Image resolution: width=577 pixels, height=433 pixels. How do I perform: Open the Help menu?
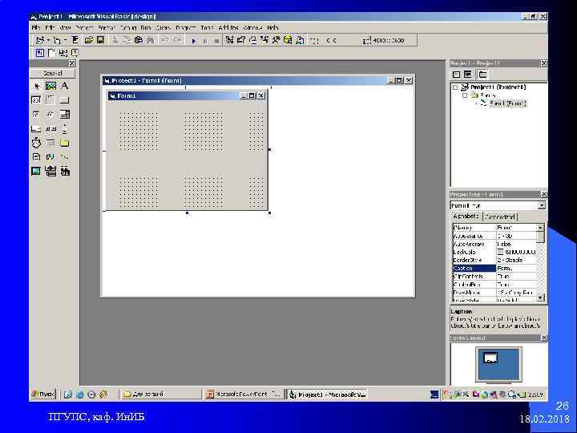tap(272, 27)
